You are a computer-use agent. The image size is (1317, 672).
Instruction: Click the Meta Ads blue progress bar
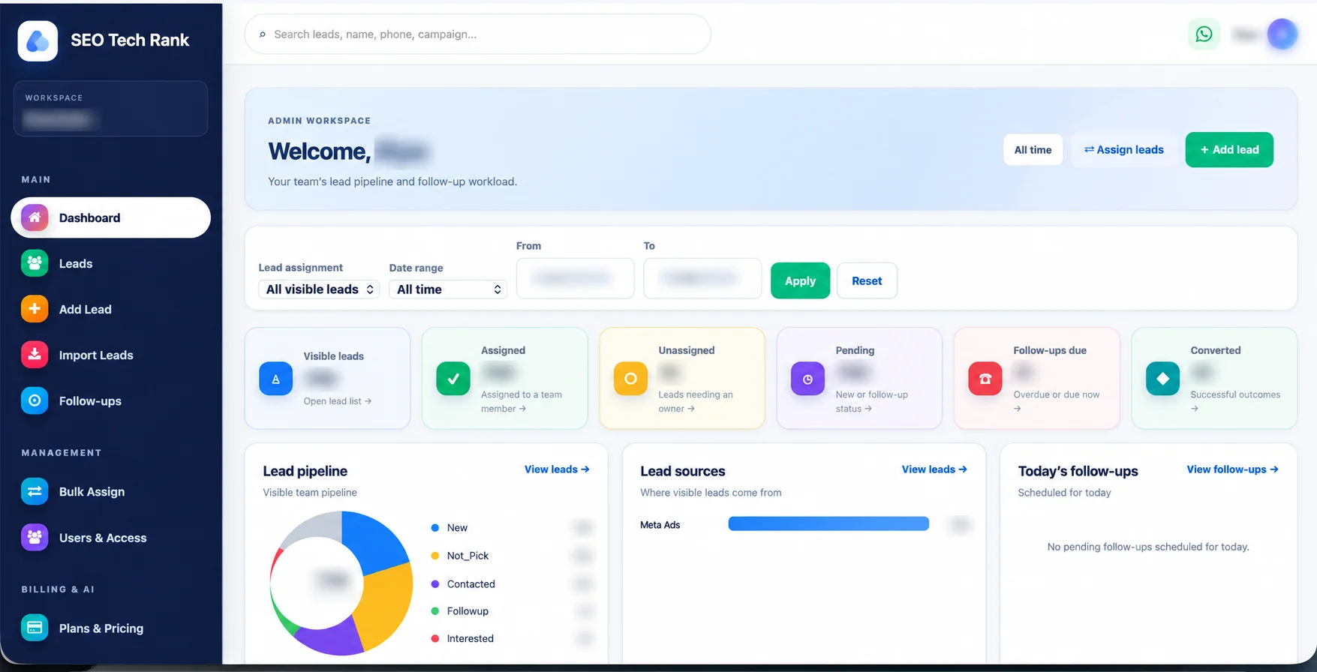(828, 523)
